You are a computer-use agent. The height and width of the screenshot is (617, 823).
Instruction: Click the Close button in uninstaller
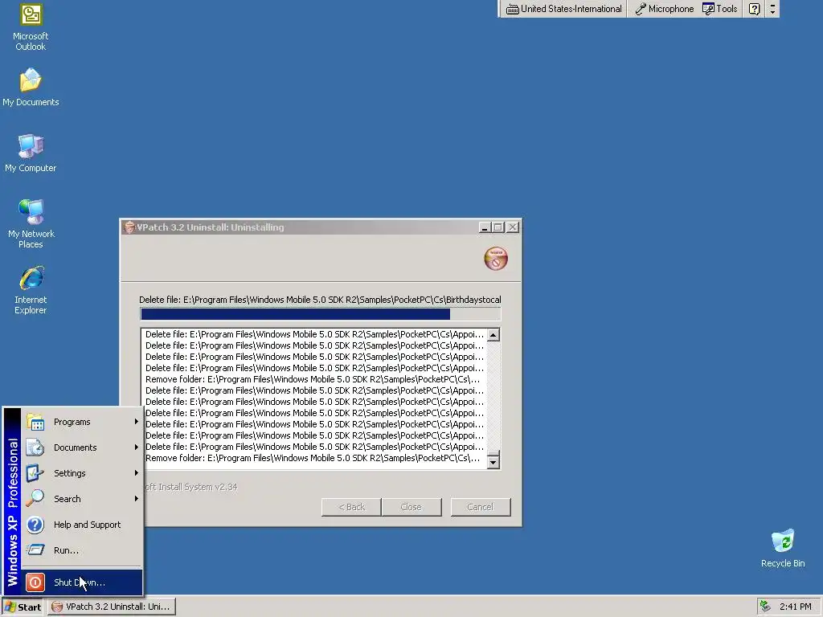coord(411,507)
